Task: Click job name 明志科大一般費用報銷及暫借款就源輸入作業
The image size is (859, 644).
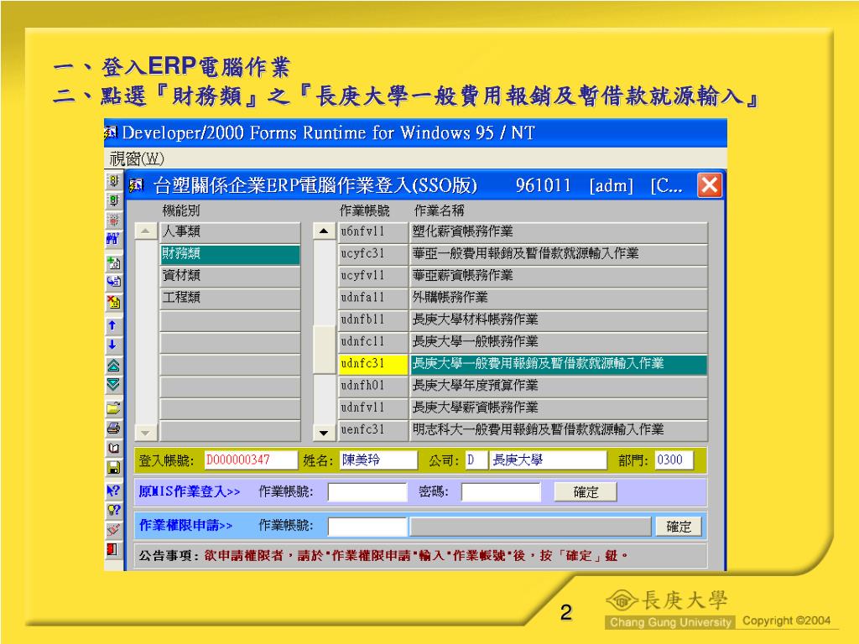Action: [559, 429]
